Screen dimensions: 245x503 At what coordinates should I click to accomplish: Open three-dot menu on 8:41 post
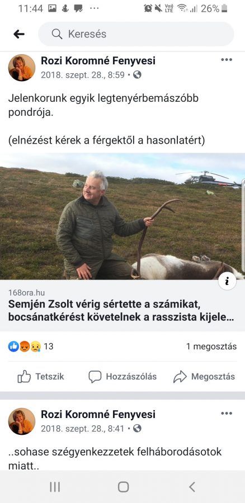[x=227, y=414]
